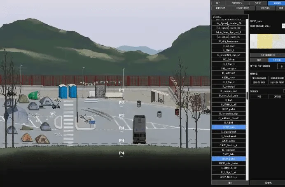
Task: Click the yellow sprite preview thumbnail
Action: pyautogui.click(x=267, y=41)
